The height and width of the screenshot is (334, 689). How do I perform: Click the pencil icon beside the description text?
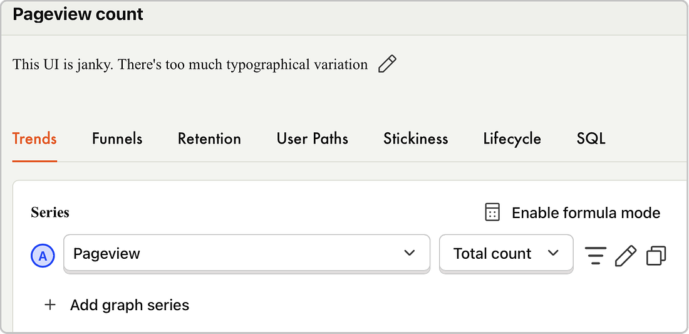(x=387, y=64)
